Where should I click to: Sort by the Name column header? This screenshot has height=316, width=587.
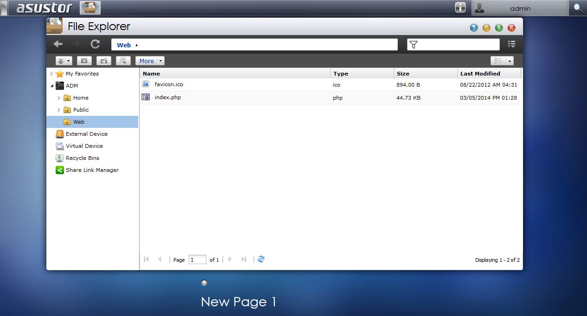(235, 73)
